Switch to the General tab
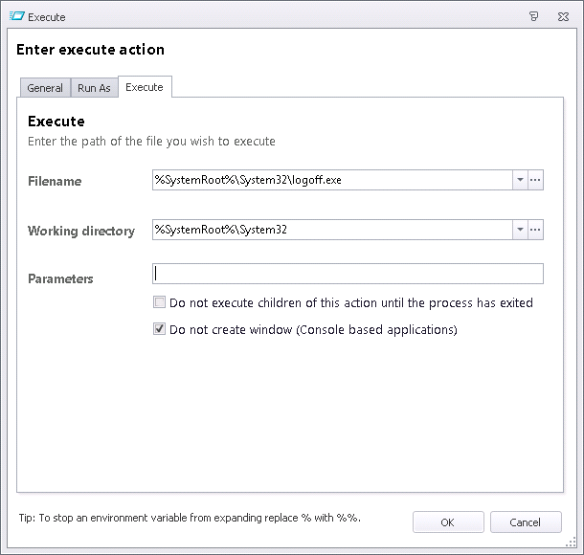 tap(45, 88)
